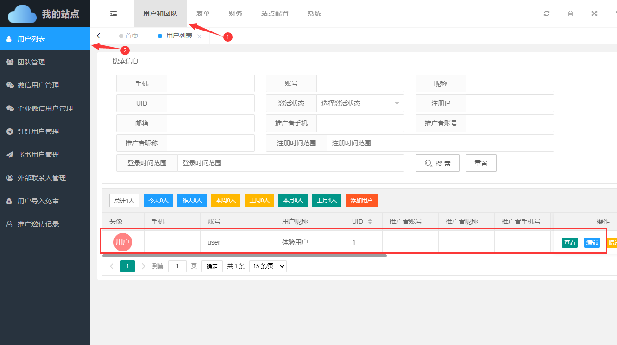Viewport: 617px width, 345px height.
Task: Open the 15 条/页 page size dropdown
Action: 268,266
